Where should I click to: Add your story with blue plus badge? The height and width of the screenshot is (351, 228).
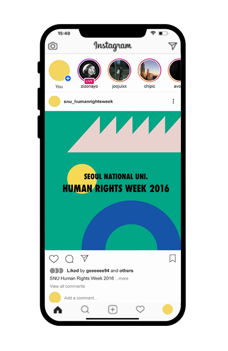tap(68, 79)
